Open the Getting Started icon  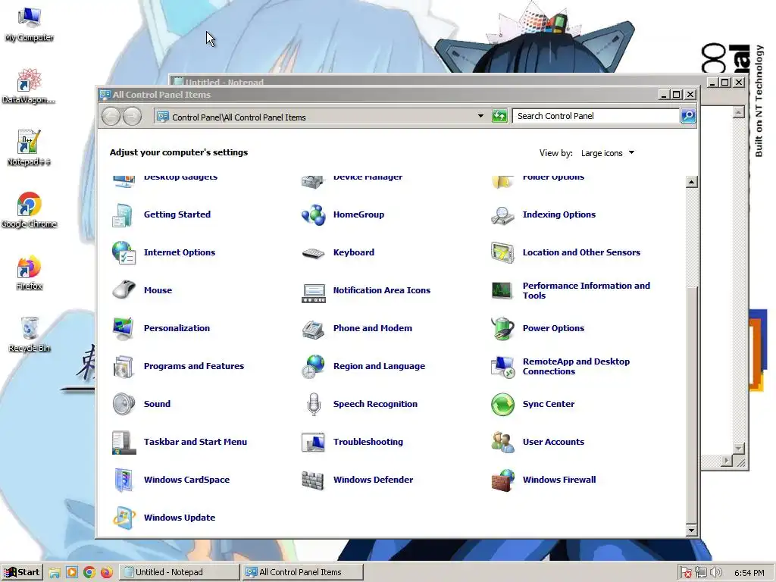click(x=122, y=214)
